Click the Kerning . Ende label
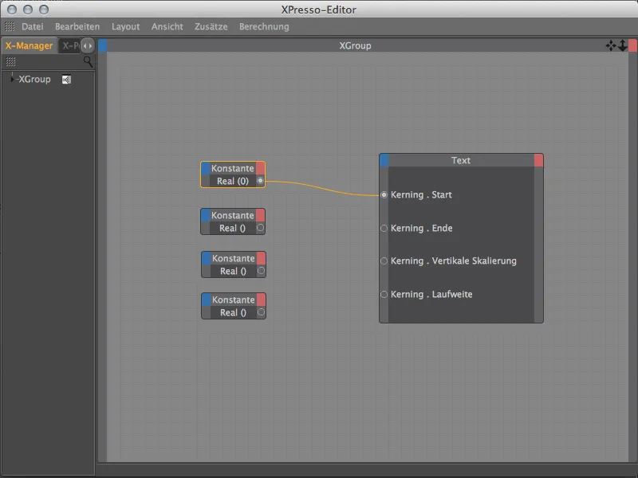This screenshot has height=478, width=638. click(x=422, y=229)
